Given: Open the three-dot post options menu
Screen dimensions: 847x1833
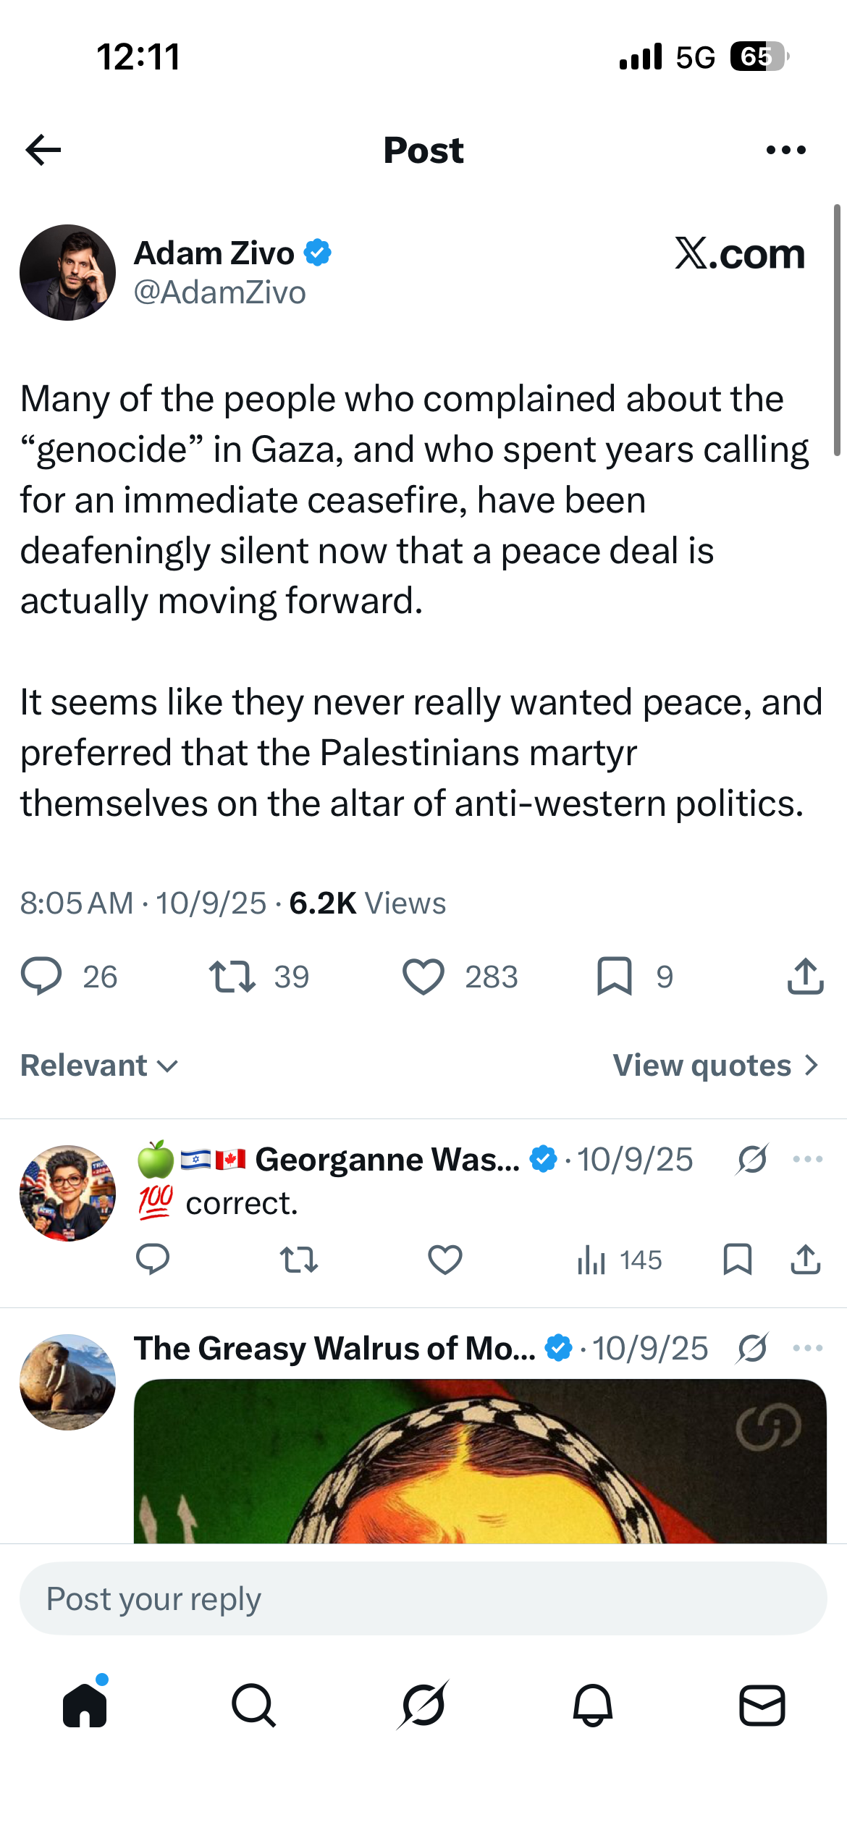Looking at the screenshot, I should pyautogui.click(x=785, y=150).
